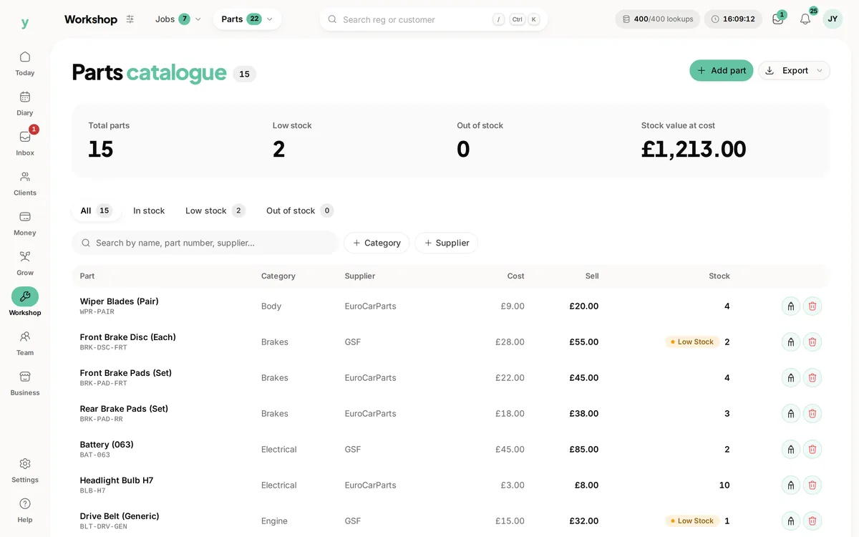Viewport: 859px width, 537px height.
Task: Delete the Battery (063) part
Action: click(812, 450)
